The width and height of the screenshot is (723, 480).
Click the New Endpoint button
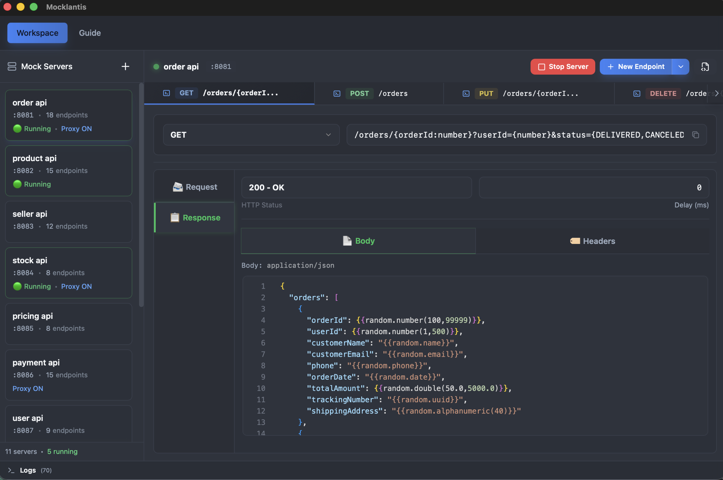pyautogui.click(x=636, y=67)
